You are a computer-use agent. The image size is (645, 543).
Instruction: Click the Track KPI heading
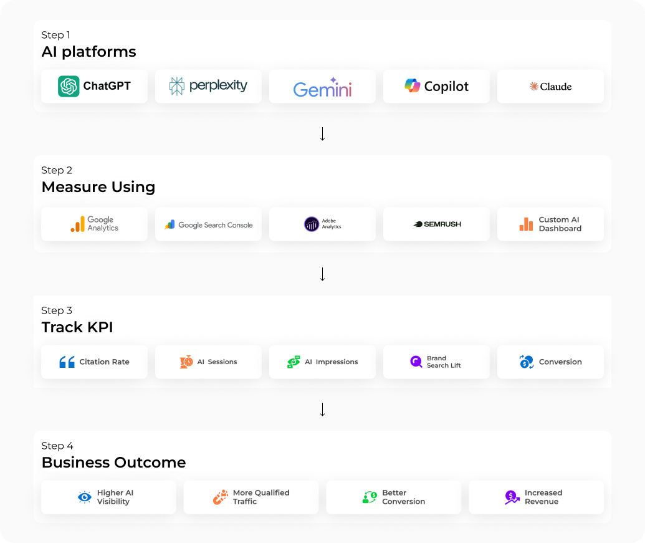click(x=77, y=327)
